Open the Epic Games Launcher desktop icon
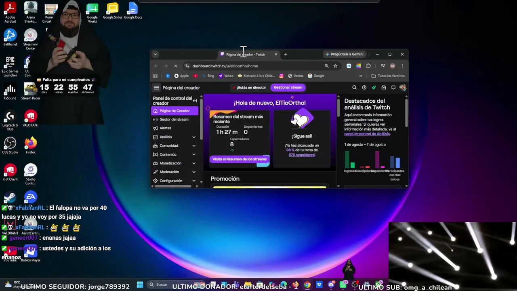Screen dimensions: 517x291 (10, 67)
